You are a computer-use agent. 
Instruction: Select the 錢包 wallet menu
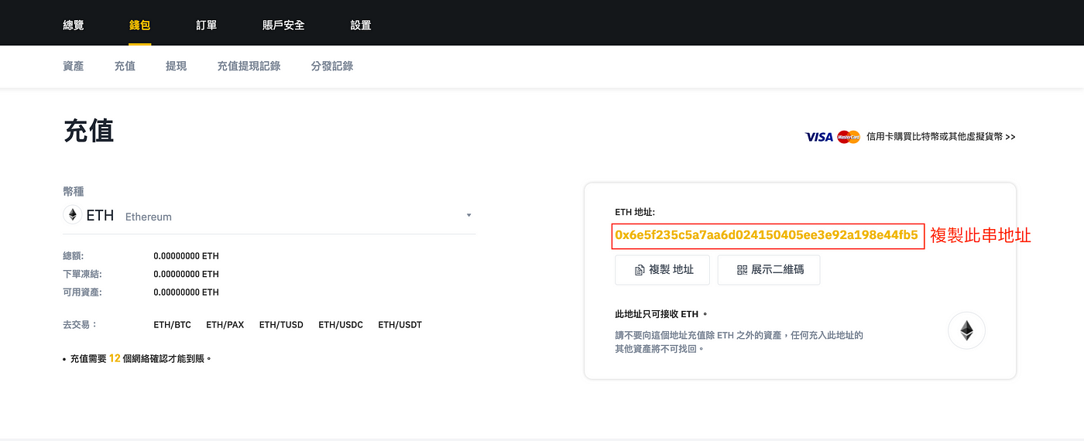139,25
